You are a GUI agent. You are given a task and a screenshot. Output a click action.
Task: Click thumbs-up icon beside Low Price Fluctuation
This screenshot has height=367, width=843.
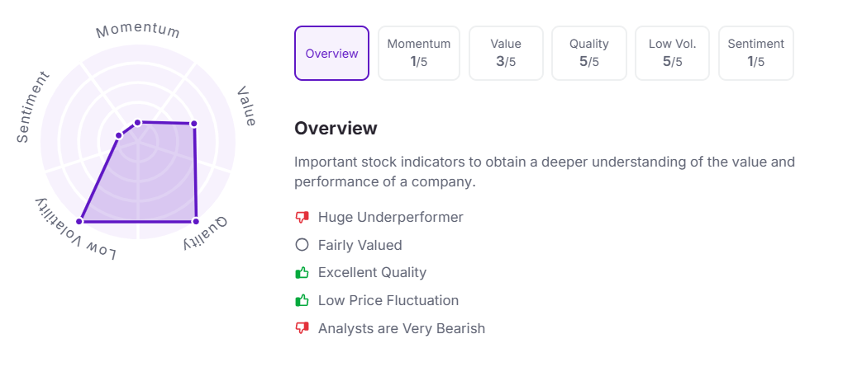tap(302, 300)
